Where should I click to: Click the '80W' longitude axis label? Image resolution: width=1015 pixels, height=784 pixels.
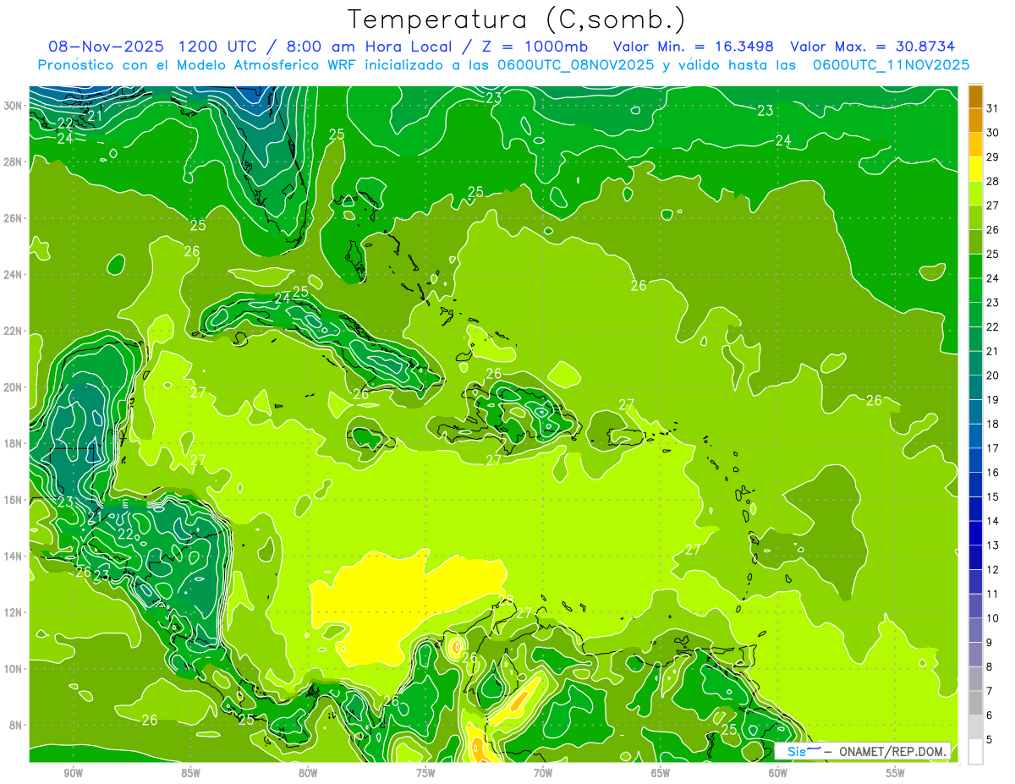pos(308,773)
